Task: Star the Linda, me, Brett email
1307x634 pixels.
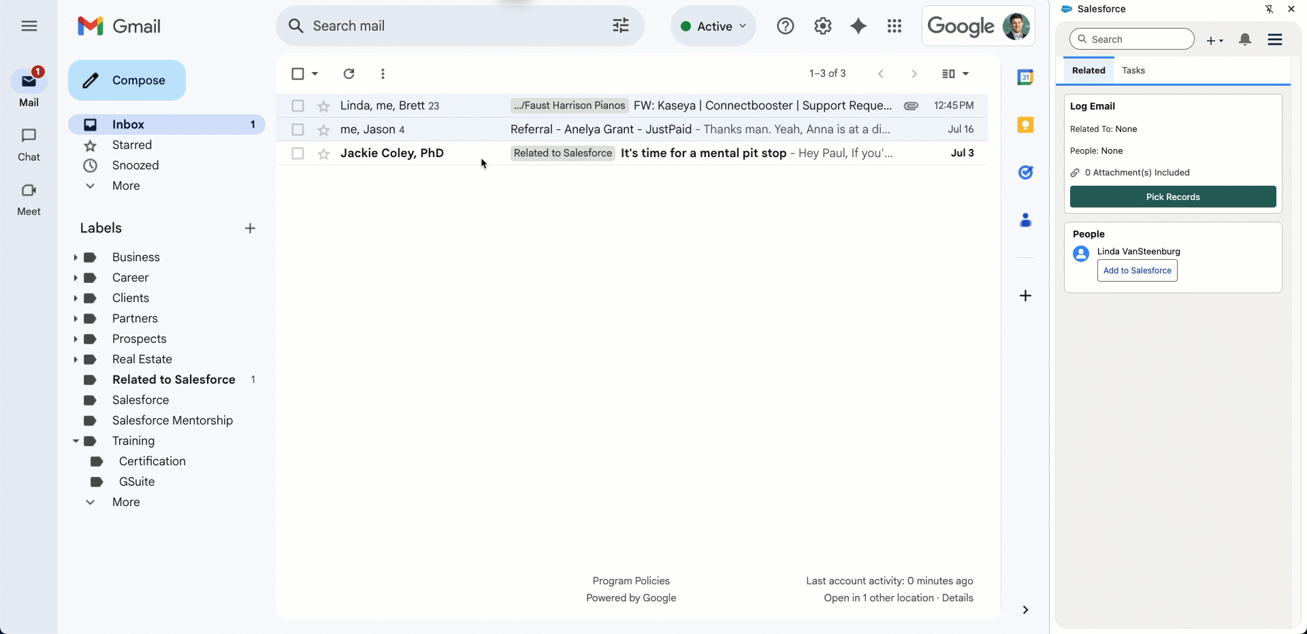Action: tap(323, 105)
